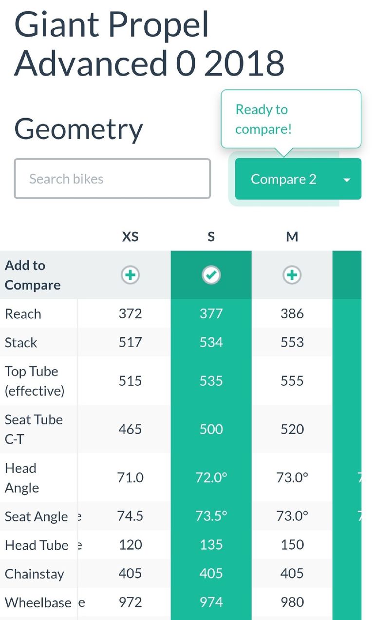Click the Chainstay row label
This screenshot has height=620, width=375.
pyautogui.click(x=34, y=574)
